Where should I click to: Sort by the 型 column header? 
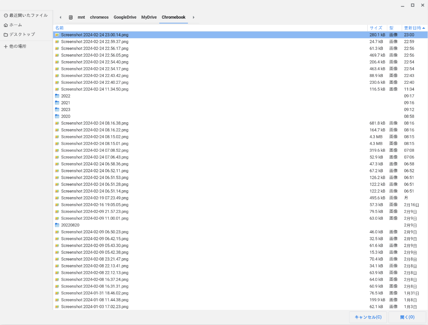(391, 28)
